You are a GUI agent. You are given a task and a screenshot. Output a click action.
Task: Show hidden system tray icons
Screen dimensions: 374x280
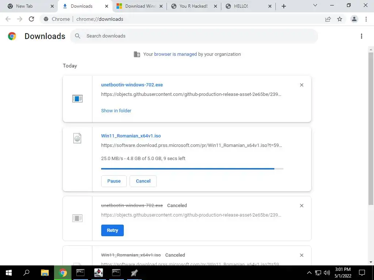(309, 273)
